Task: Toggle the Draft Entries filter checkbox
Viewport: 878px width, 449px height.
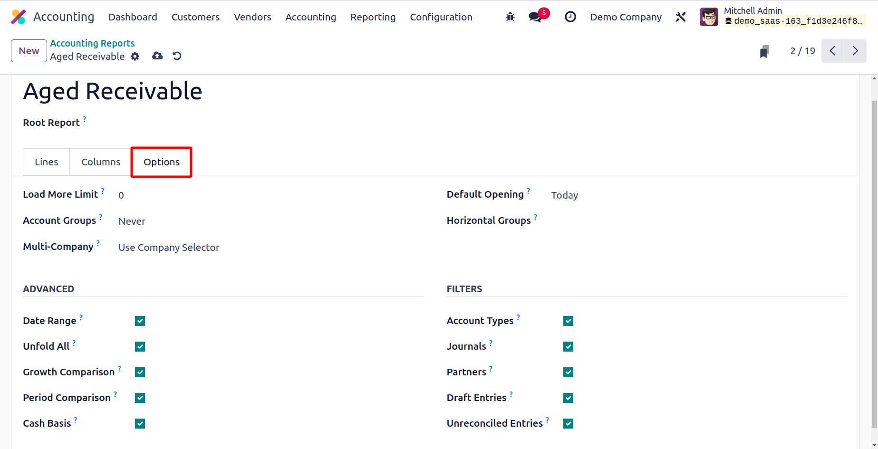Action: pyautogui.click(x=568, y=398)
